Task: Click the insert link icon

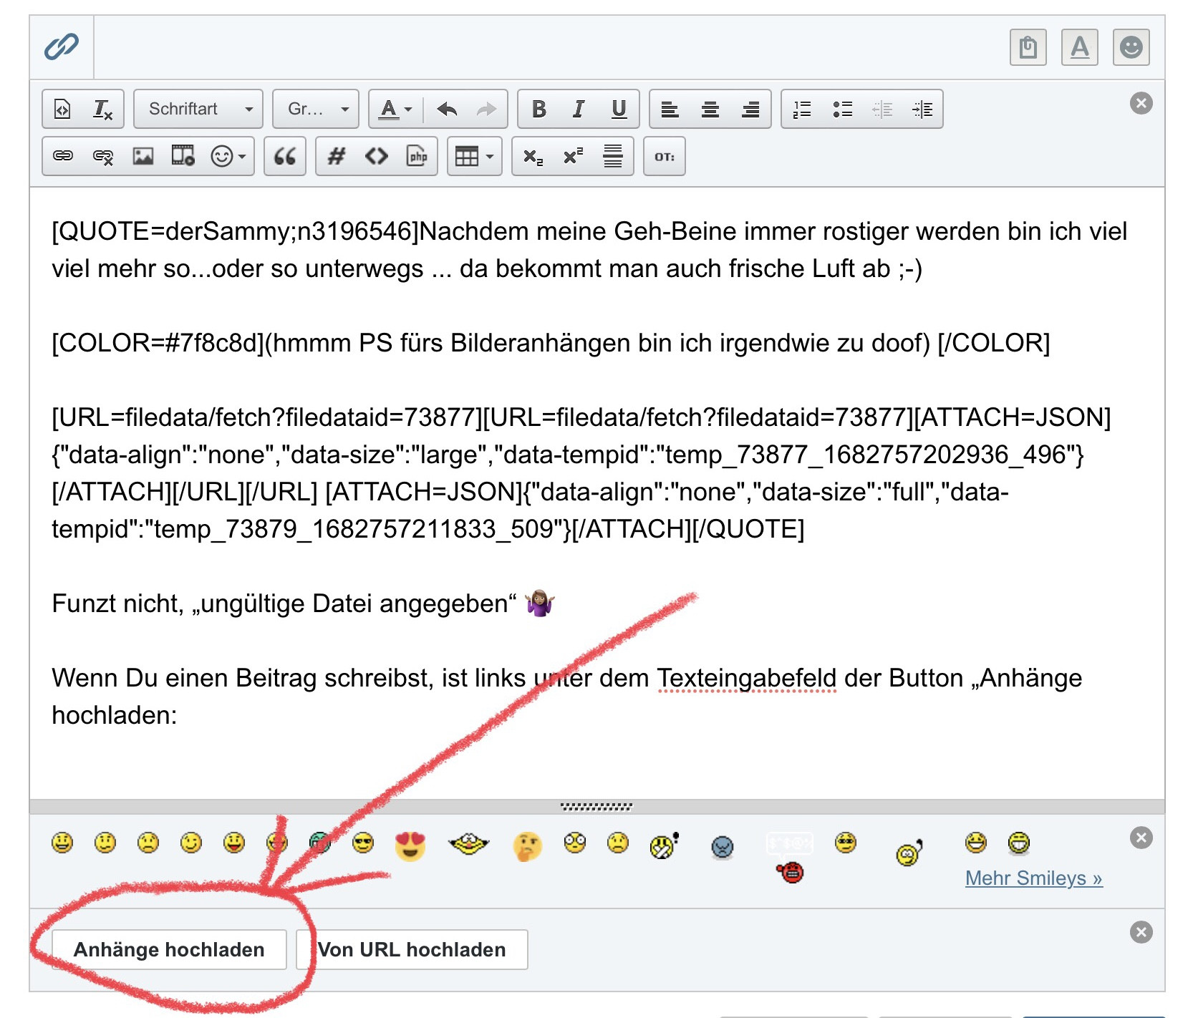Action: (x=63, y=156)
